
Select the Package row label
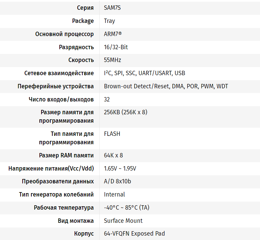coord(83,21)
